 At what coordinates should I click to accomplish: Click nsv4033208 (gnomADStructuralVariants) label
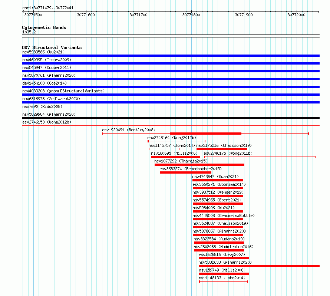(x=63, y=91)
